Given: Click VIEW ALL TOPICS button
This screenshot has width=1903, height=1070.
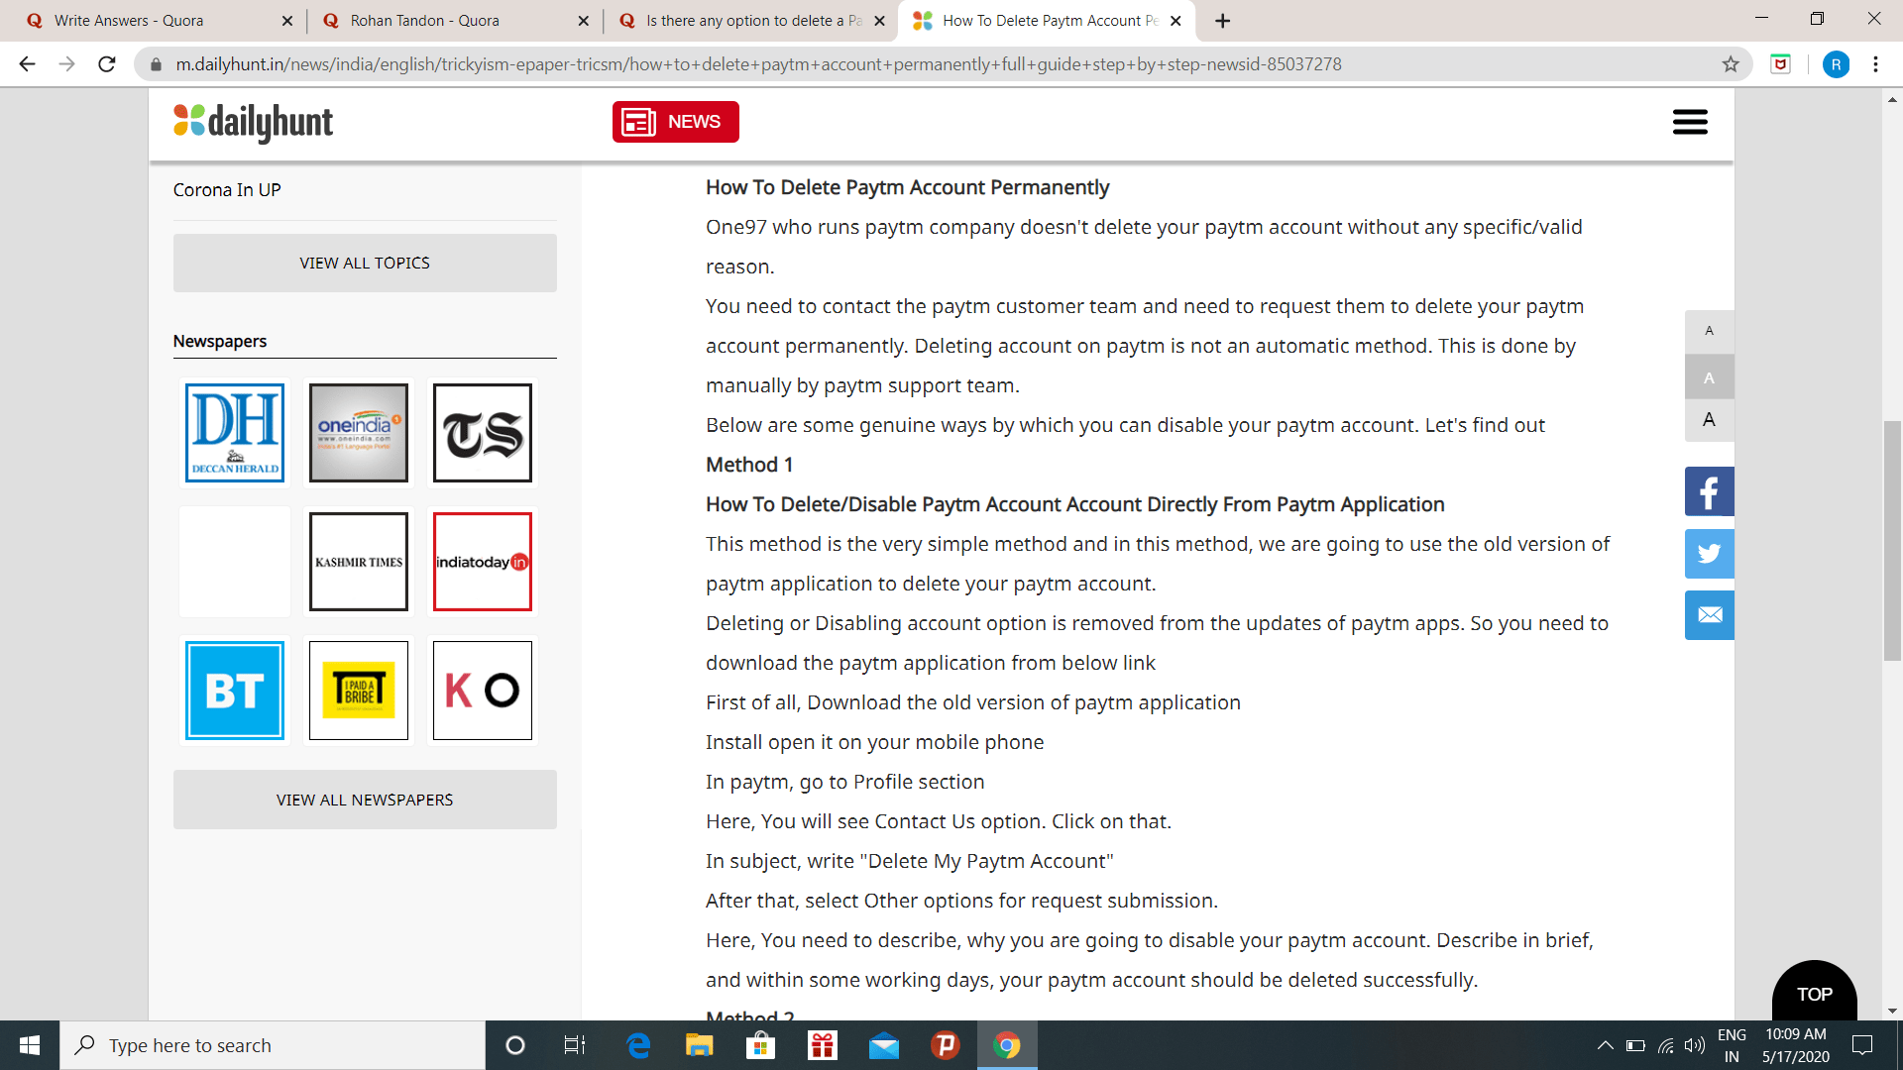Looking at the screenshot, I should 365,263.
